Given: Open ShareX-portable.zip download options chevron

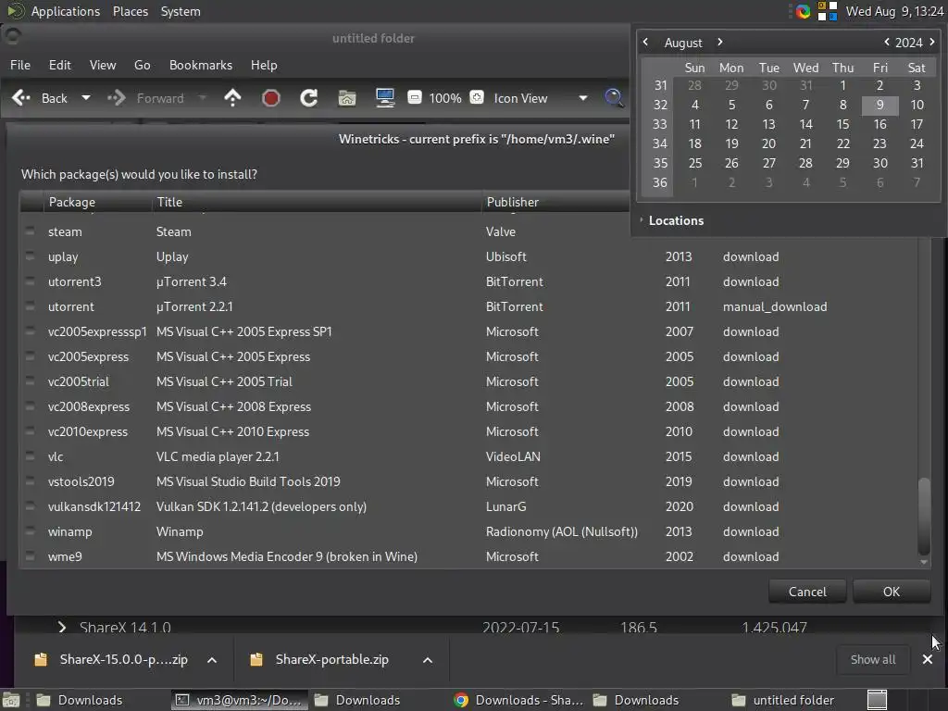Looking at the screenshot, I should click(428, 659).
